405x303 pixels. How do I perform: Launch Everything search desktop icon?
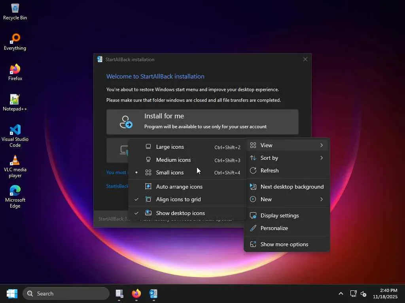point(15,42)
